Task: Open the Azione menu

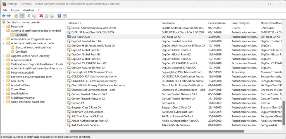Action: 15,10
